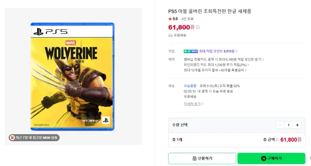This screenshot has width=311, height=166.
Task: Click the total amount info icon
Action: (x=277, y=140)
